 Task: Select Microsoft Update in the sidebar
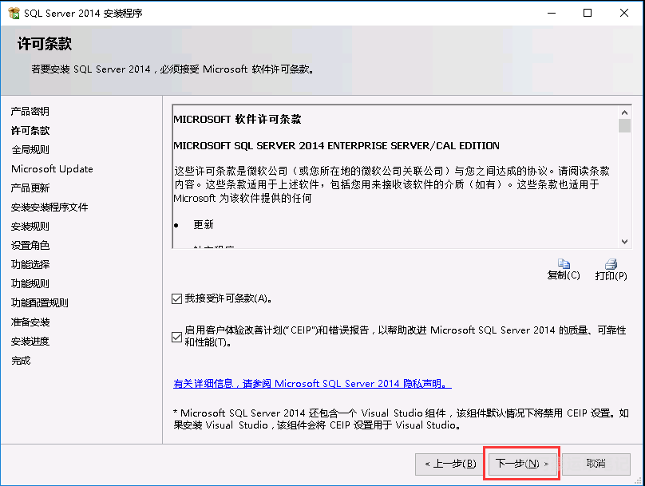(52, 169)
